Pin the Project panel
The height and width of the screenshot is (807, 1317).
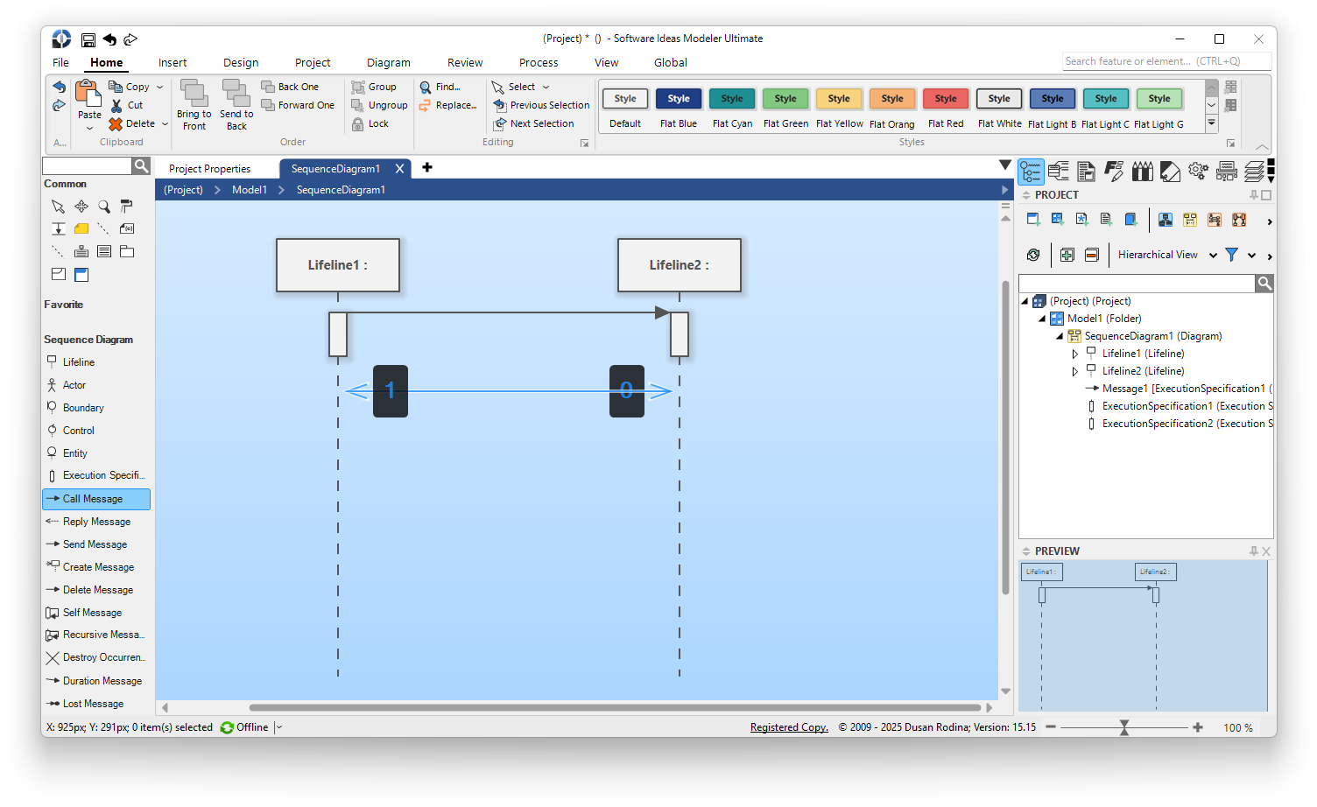pos(1253,194)
